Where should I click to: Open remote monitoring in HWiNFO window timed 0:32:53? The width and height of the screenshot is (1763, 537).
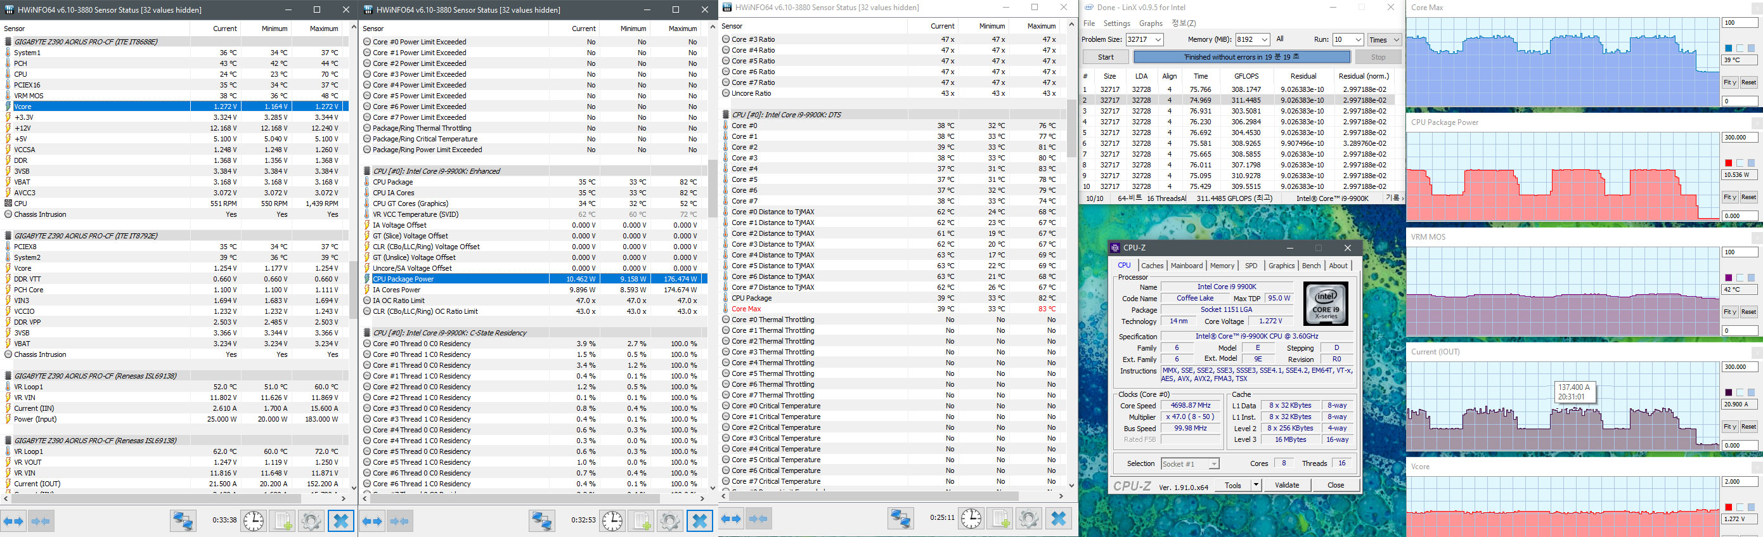541,521
